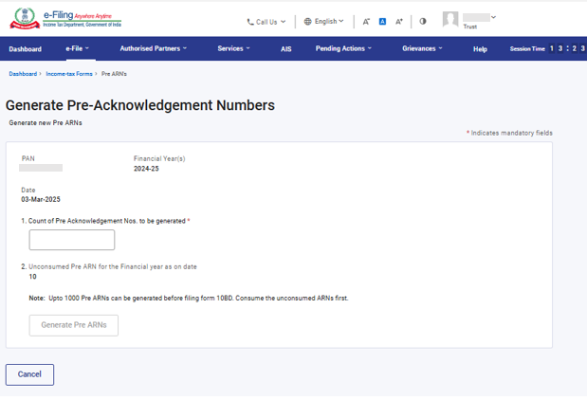Open the Help menu item
Viewport: 587px width, 400px height.
click(x=480, y=48)
